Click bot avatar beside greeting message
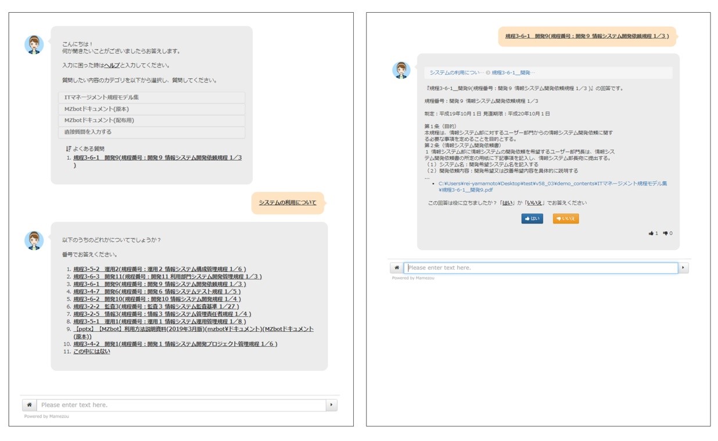The height and width of the screenshot is (441, 718). [x=34, y=45]
